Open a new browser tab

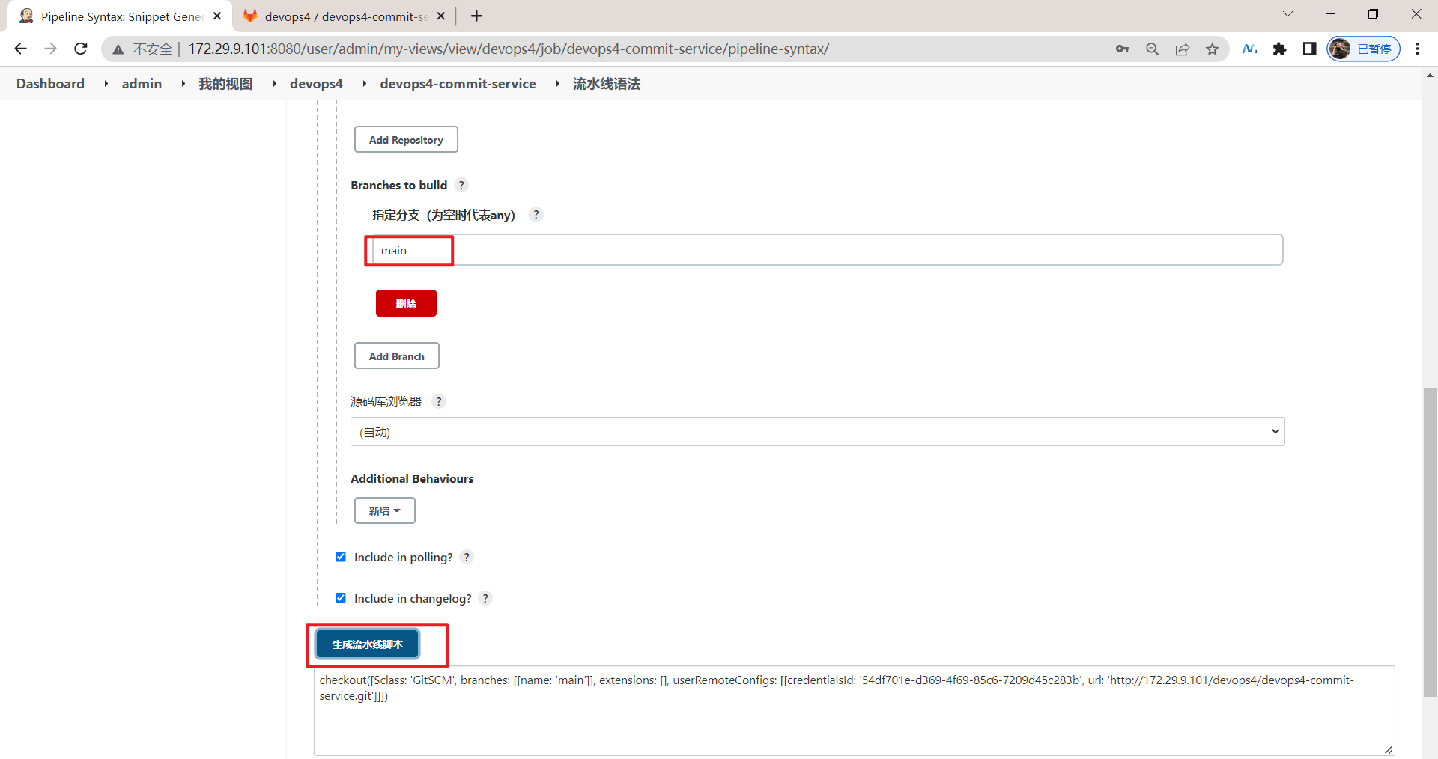tap(476, 16)
